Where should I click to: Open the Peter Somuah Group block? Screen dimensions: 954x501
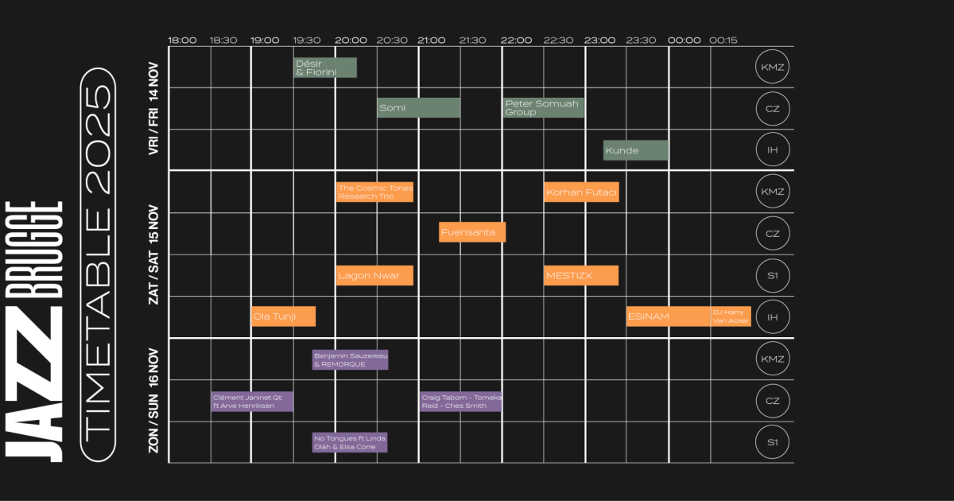(x=544, y=108)
